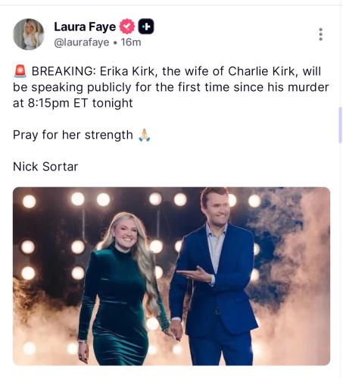Click the praying hands emoji
This screenshot has height=379, width=343.
145,135
